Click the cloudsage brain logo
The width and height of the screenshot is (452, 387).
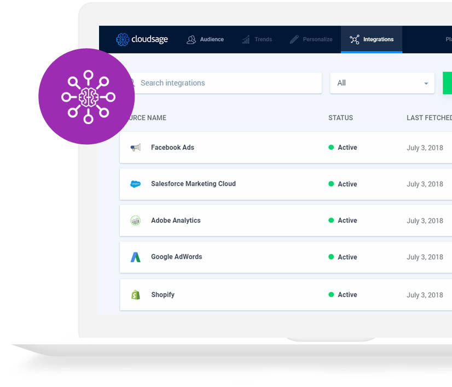(x=122, y=39)
